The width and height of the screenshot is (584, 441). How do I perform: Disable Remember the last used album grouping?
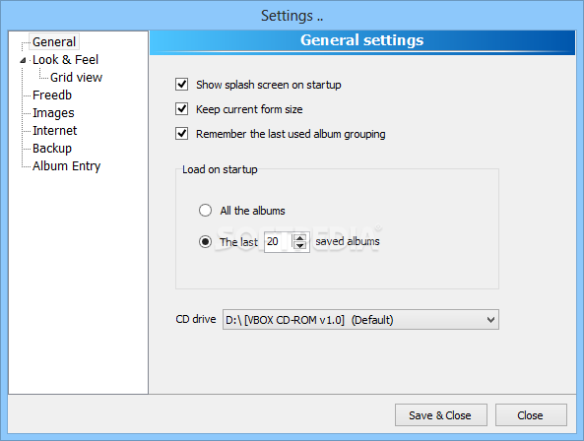pyautogui.click(x=182, y=134)
